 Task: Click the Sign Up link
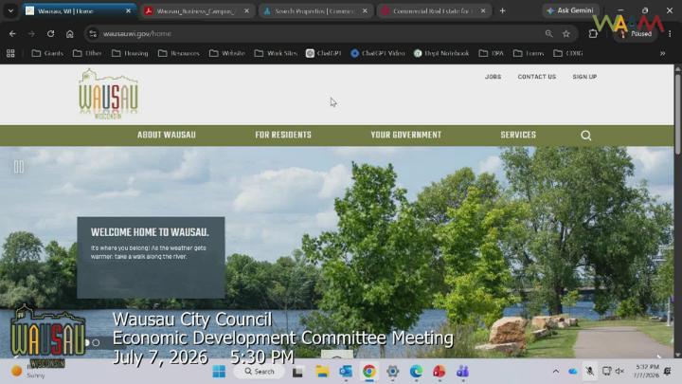[584, 77]
